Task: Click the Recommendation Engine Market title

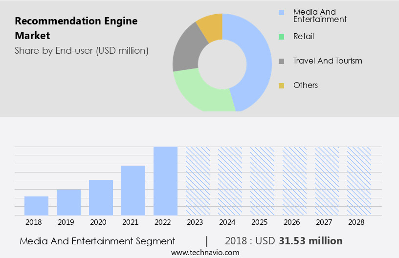Action: pyautogui.click(x=76, y=28)
